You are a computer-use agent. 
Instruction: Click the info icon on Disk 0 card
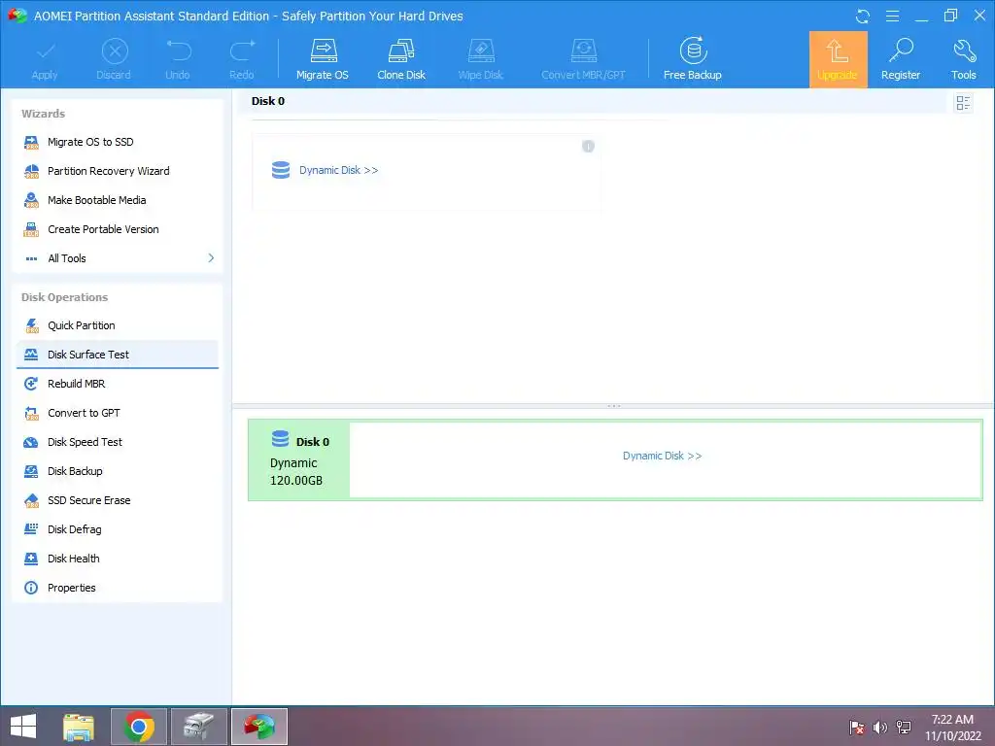point(588,147)
